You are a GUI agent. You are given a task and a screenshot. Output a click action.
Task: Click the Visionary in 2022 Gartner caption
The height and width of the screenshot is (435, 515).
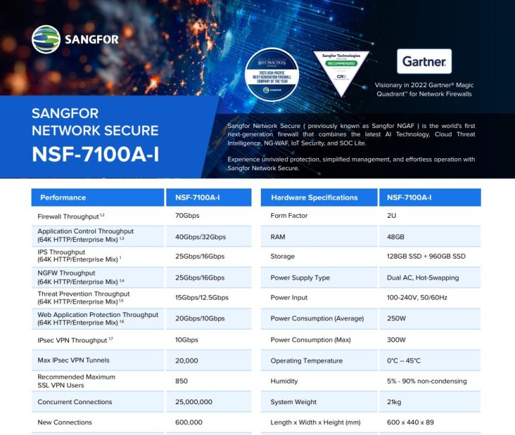[423, 90]
